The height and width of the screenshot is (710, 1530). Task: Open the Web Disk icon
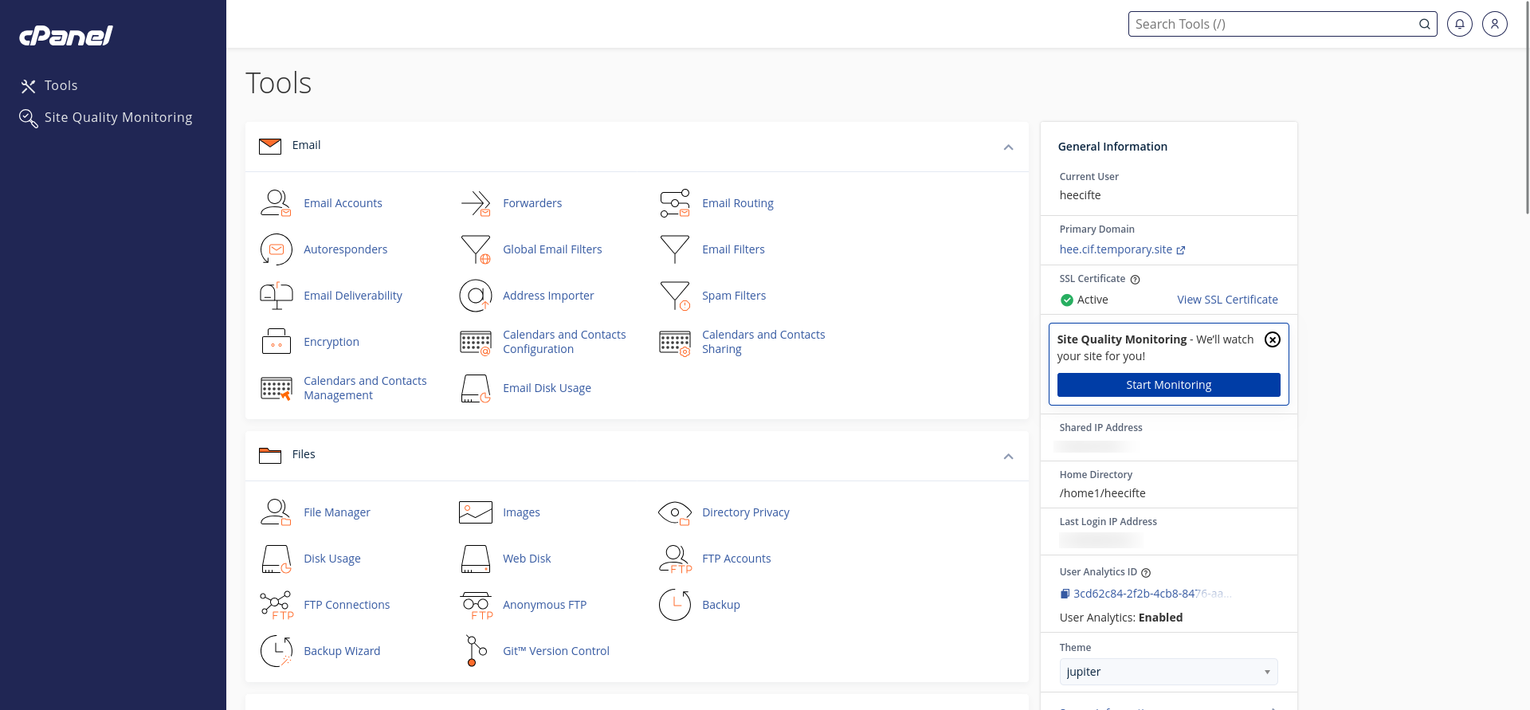[x=476, y=559]
